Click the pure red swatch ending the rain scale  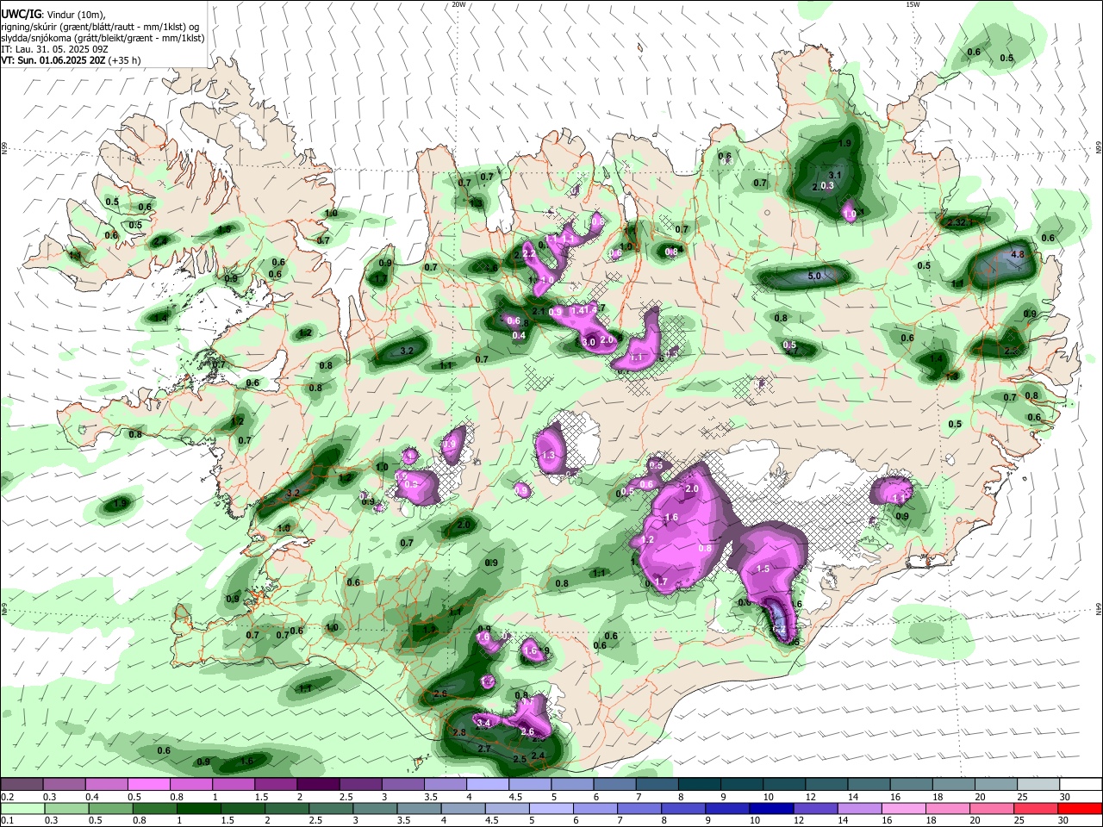pyautogui.click(x=1080, y=808)
